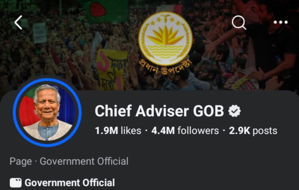The width and height of the screenshot is (299, 190).
Task: Click the white placard at cover's left
Action: pos(39,32)
